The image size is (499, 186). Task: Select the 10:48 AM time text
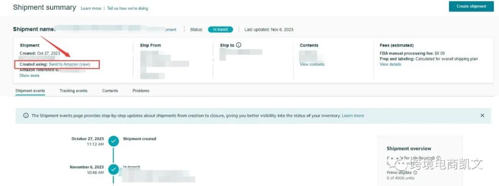pyautogui.click(x=96, y=173)
